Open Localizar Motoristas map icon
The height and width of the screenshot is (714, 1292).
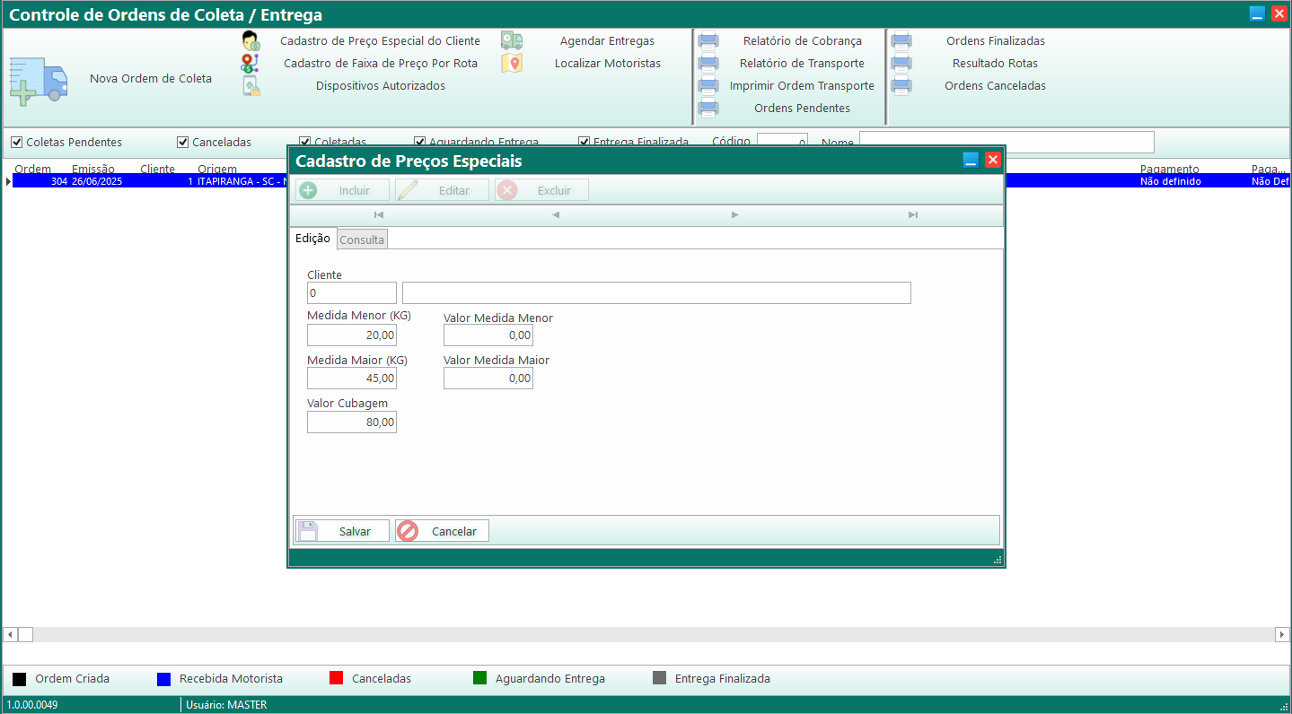(512, 64)
